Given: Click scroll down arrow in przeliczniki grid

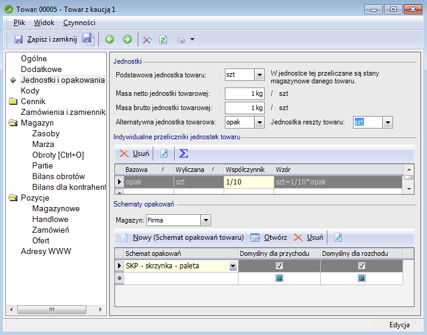Looking at the screenshot, I should (409, 189).
